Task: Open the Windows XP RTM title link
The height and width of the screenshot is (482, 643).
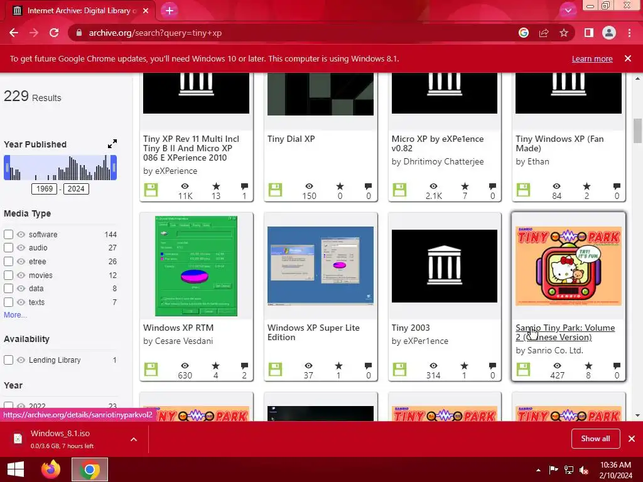Action: pos(178,328)
